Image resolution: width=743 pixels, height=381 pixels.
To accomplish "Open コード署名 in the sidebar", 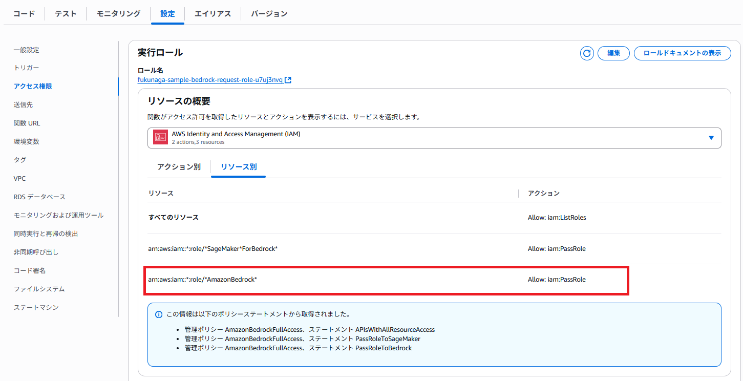I will pyautogui.click(x=30, y=271).
